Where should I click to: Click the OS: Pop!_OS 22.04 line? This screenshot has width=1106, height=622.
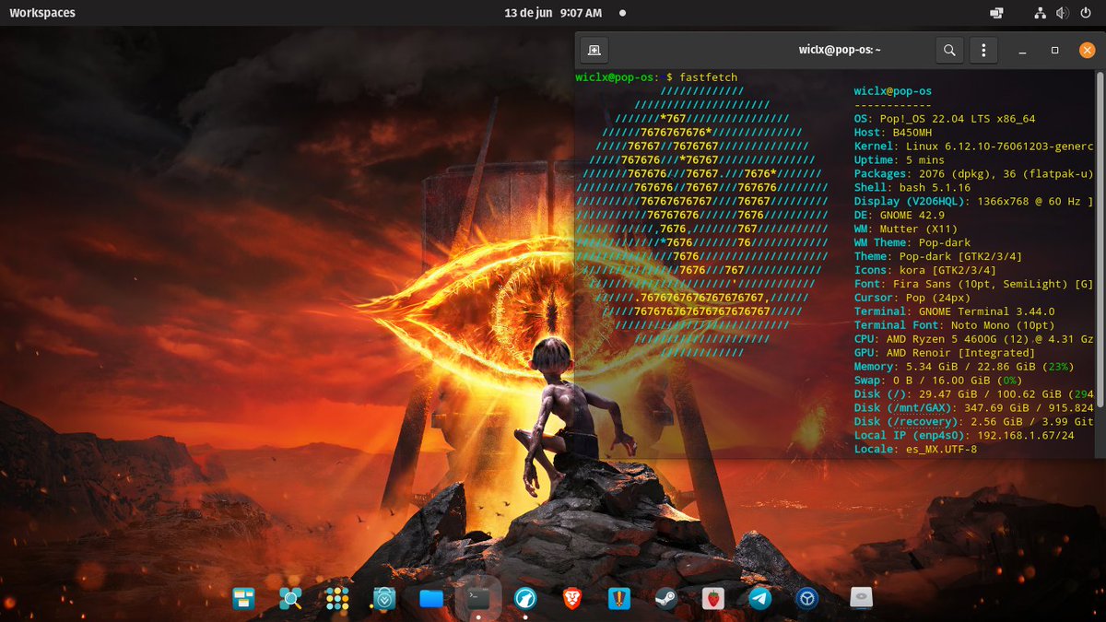coord(945,119)
